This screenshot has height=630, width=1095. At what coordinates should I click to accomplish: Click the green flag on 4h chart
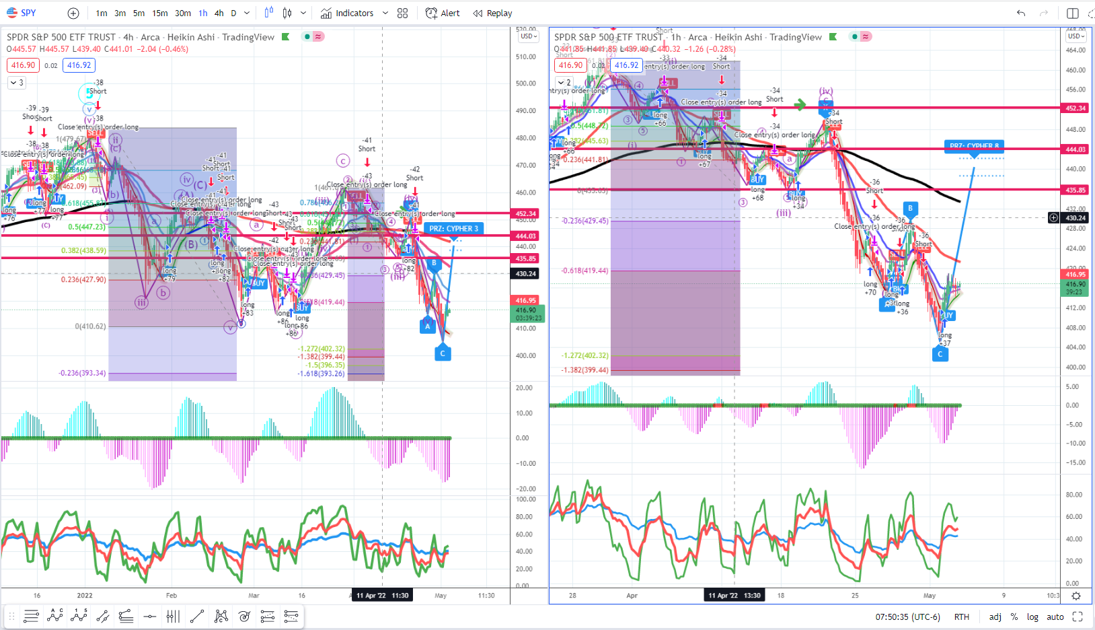click(x=286, y=37)
